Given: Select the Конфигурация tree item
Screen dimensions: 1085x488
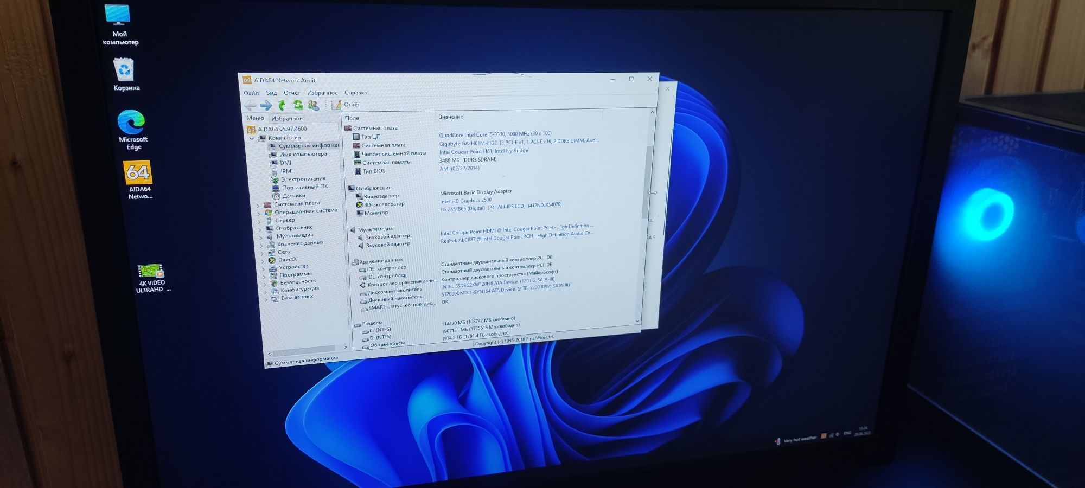Looking at the screenshot, I should (295, 290).
